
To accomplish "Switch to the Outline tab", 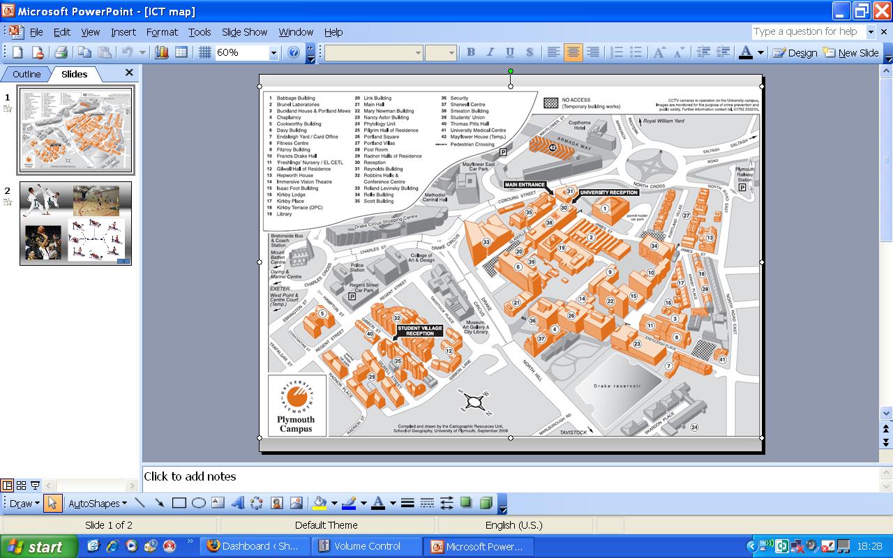I will tap(27, 74).
